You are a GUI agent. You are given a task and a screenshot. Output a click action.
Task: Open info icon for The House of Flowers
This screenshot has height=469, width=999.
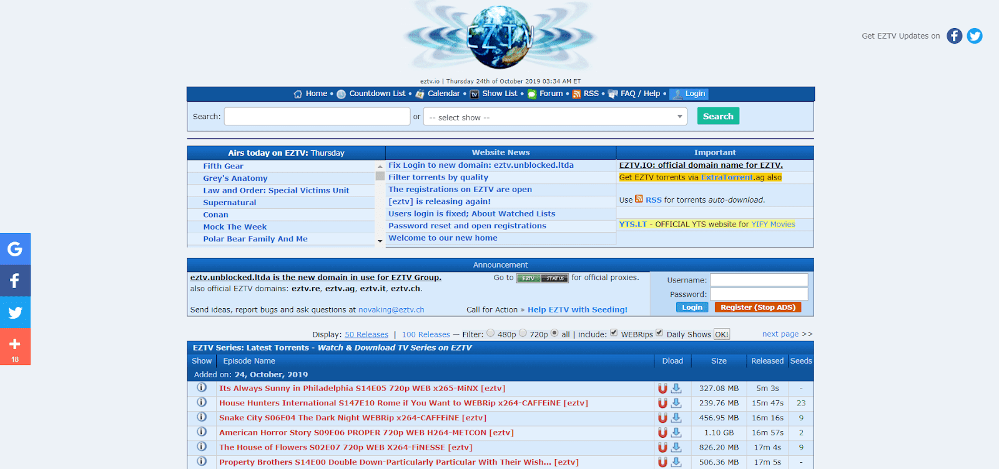point(202,447)
